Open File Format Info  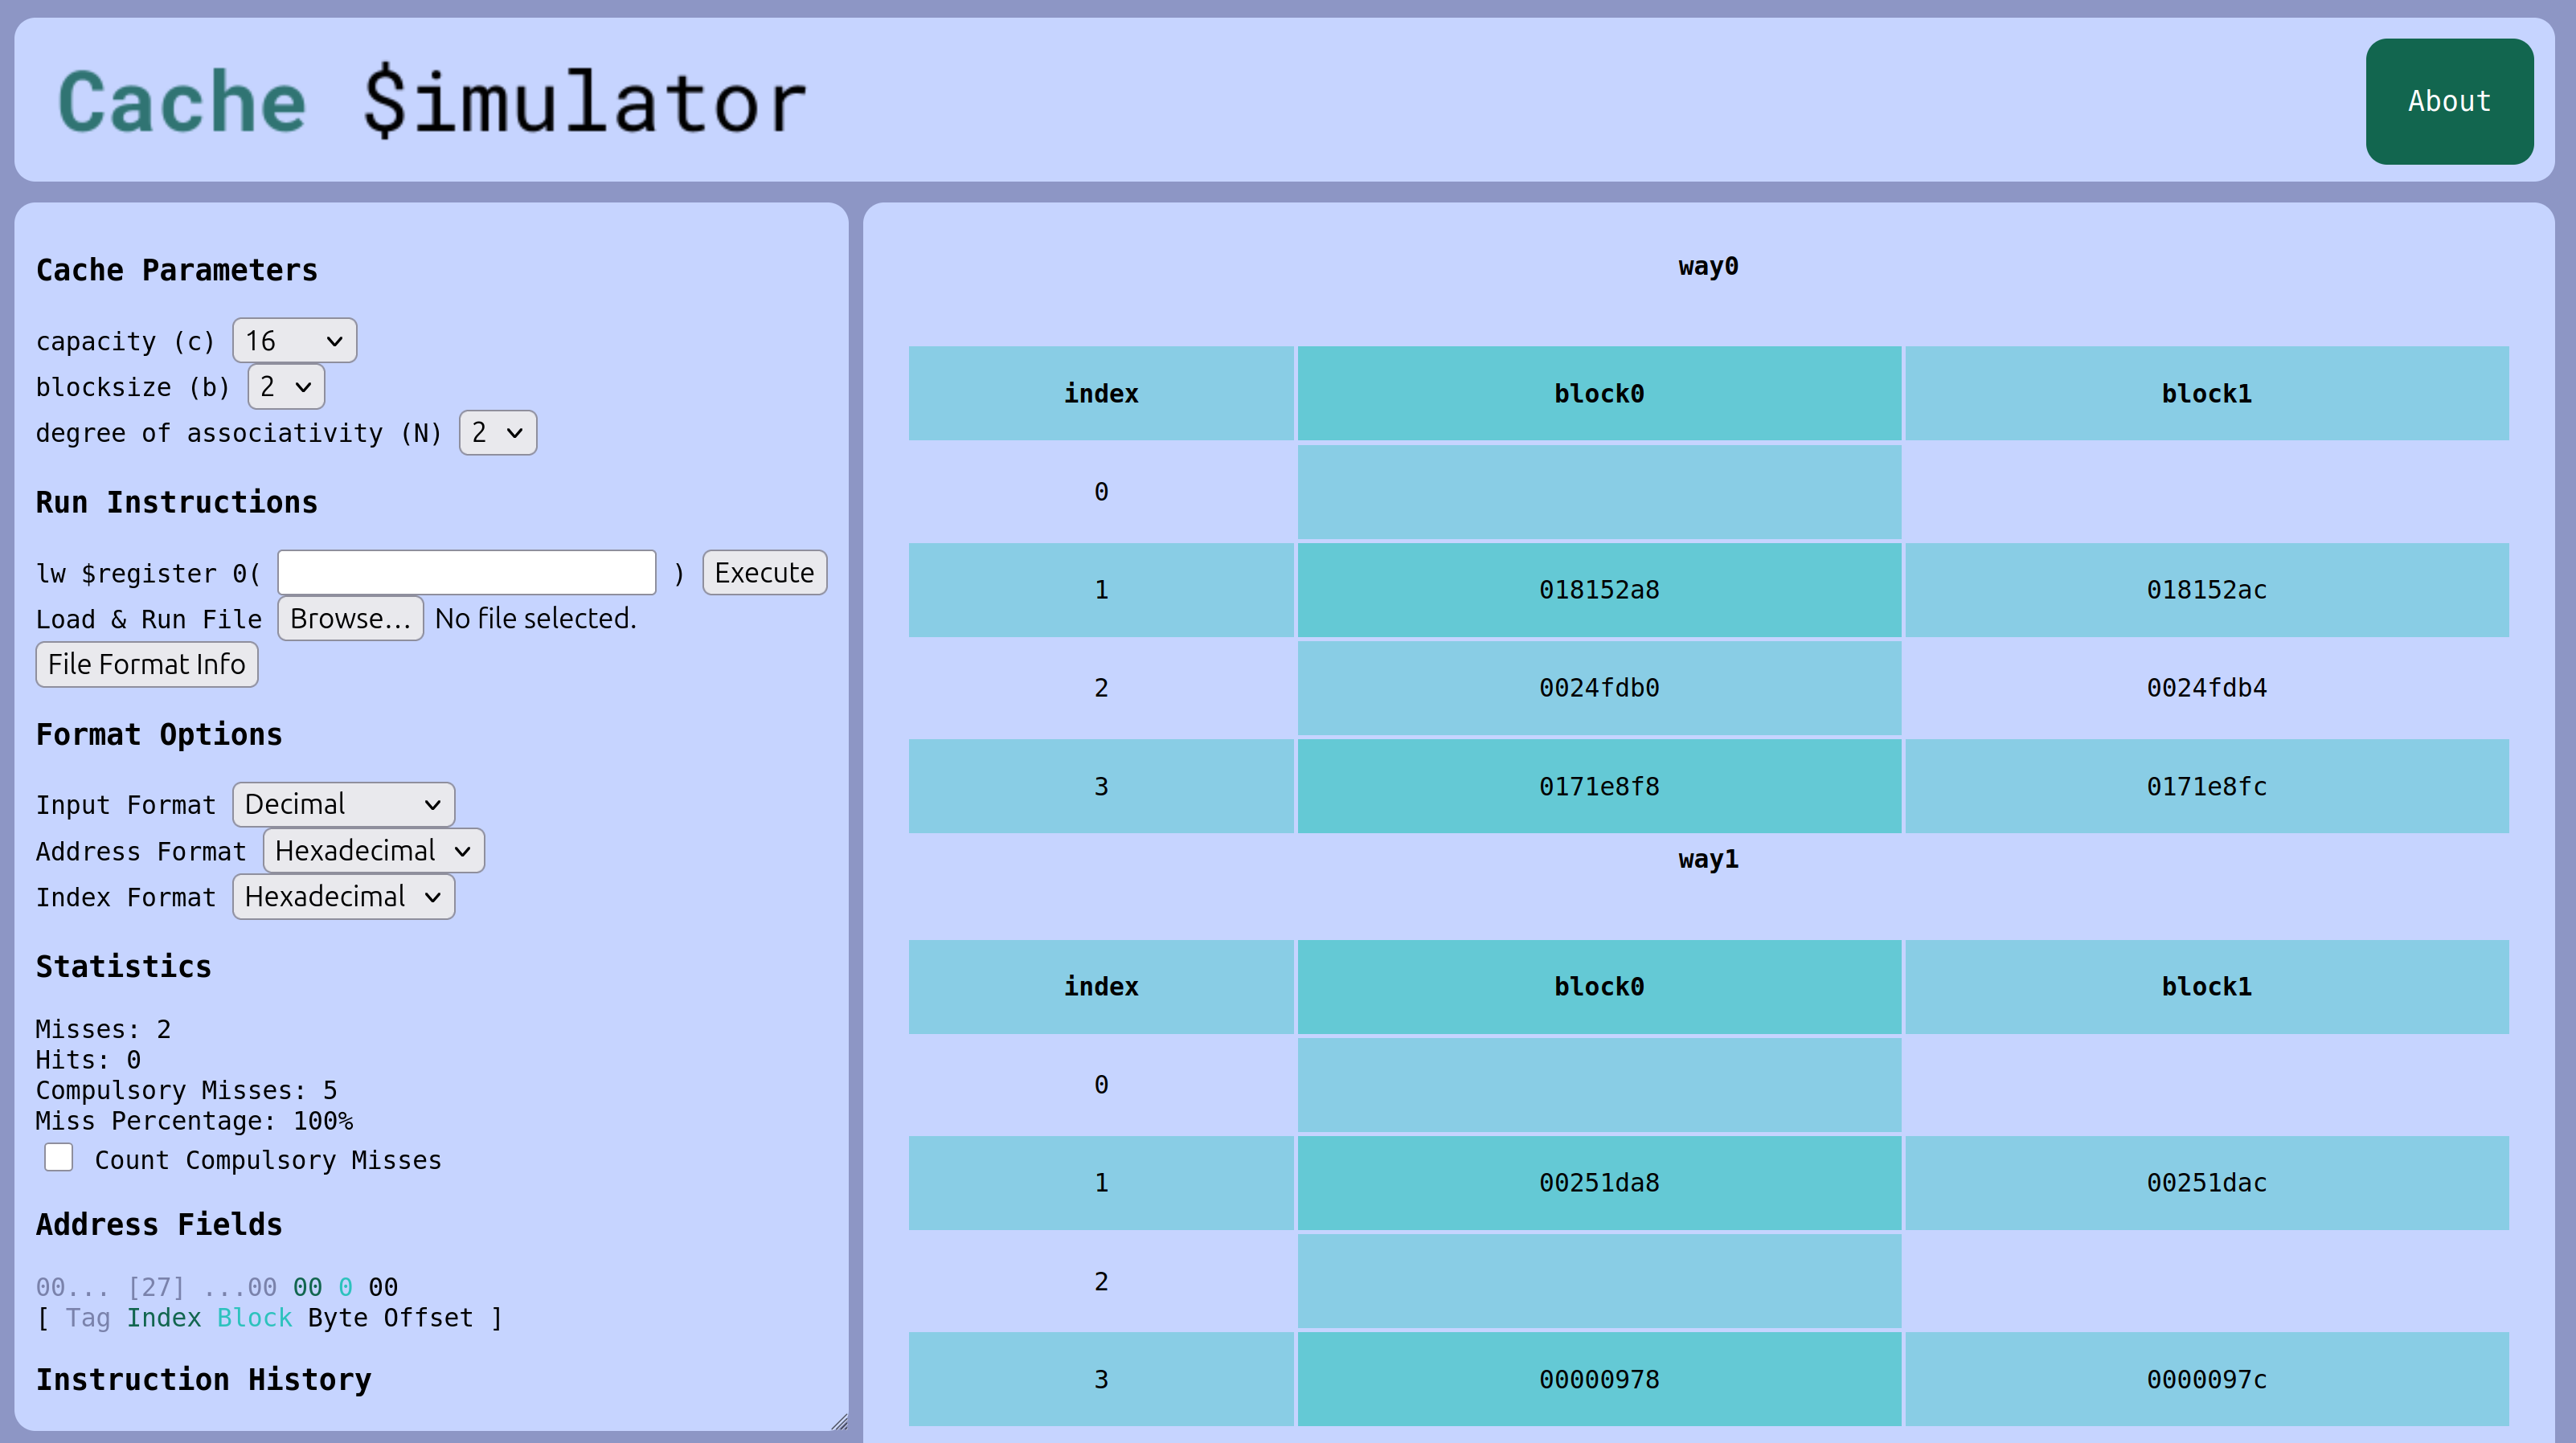146,664
